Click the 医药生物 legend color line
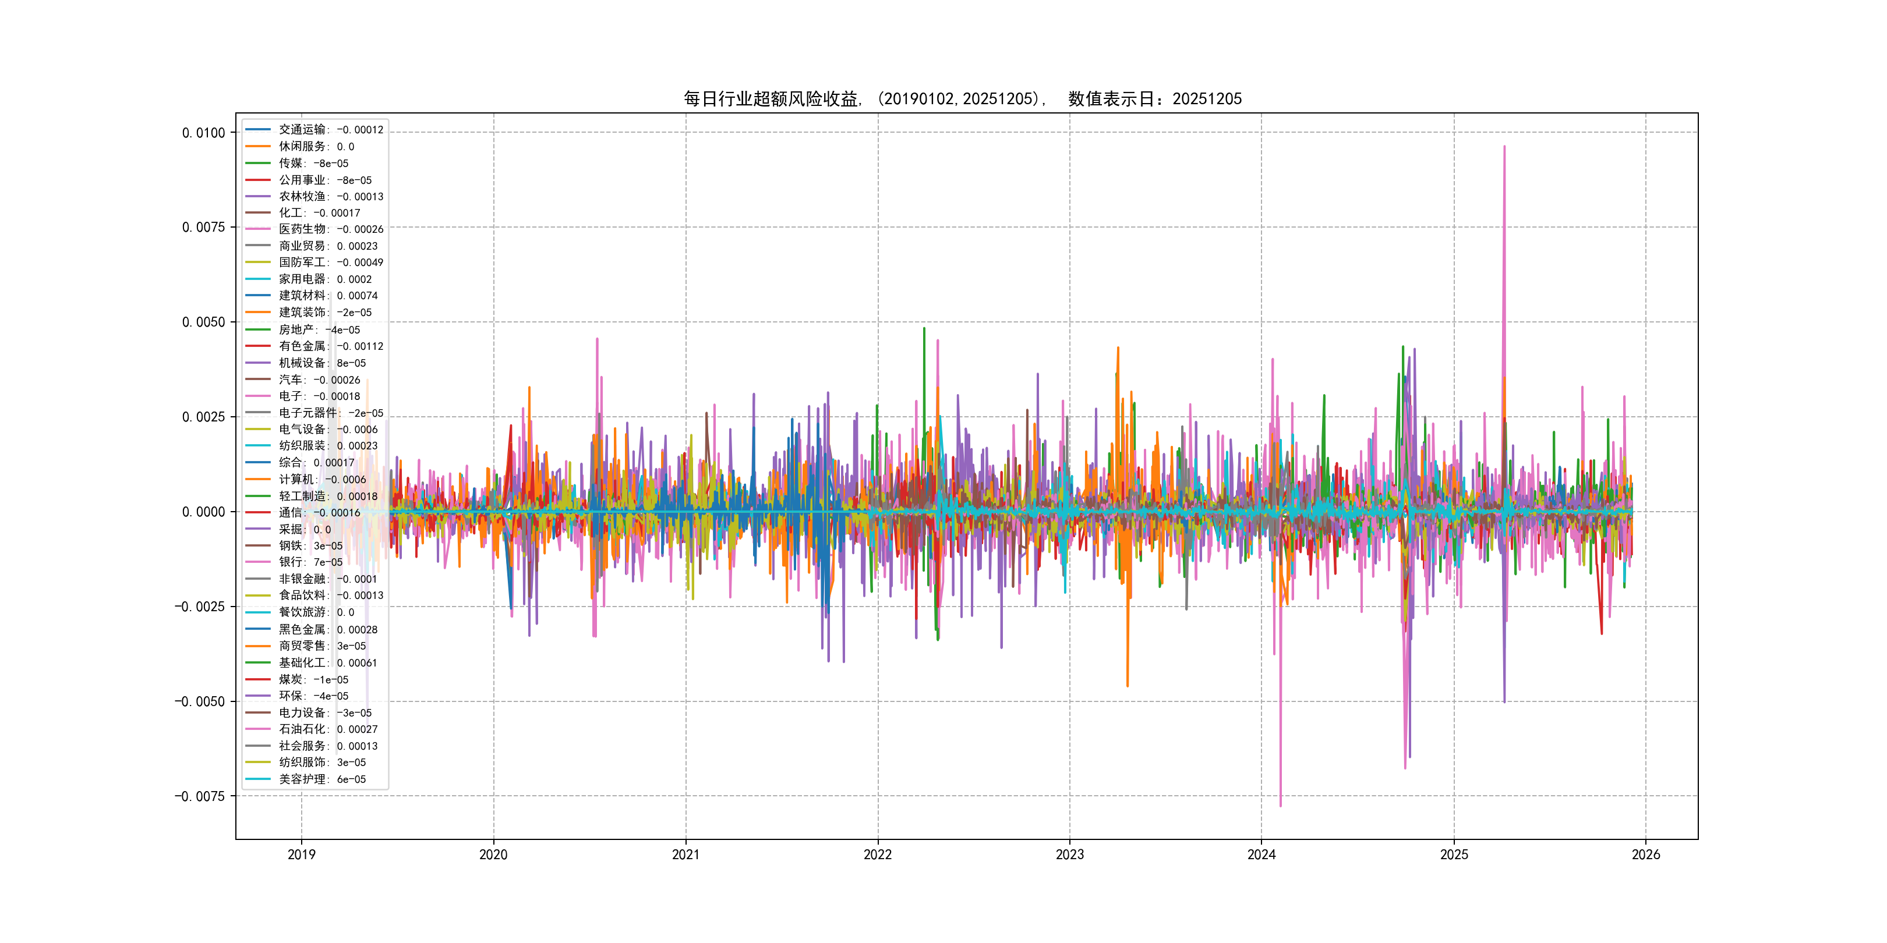1887x943 pixels. coord(257,229)
